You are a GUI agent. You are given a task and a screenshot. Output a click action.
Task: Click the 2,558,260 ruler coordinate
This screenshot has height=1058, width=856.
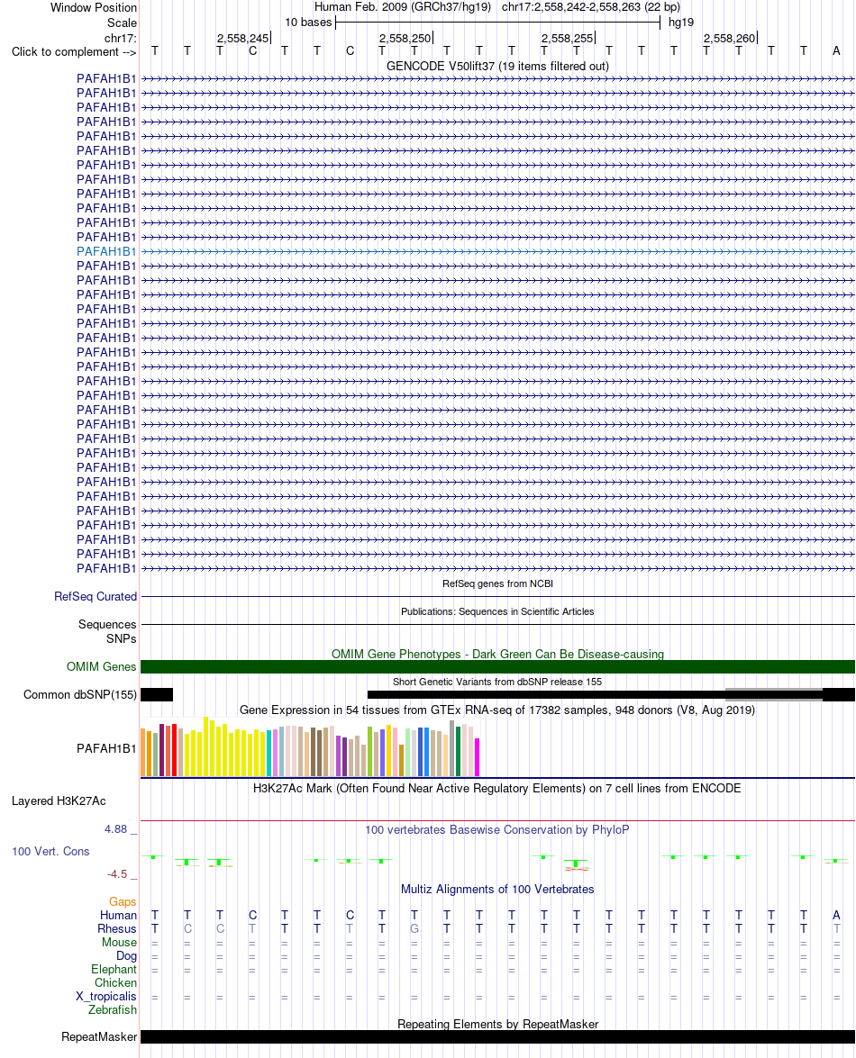pos(729,39)
